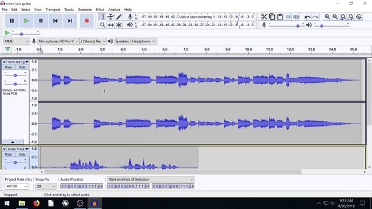This screenshot has width=372, height=209.
Task: Select the Time Shift tool
Action: (111, 25)
